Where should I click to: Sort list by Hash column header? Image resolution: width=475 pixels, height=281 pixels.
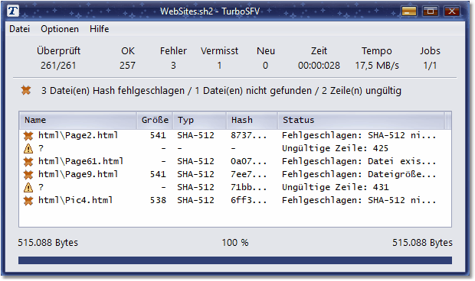[x=252, y=120]
